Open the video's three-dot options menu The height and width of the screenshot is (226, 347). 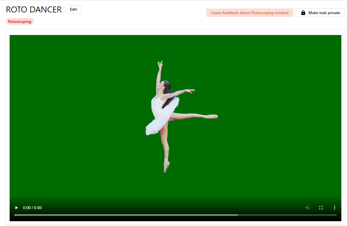(335, 208)
